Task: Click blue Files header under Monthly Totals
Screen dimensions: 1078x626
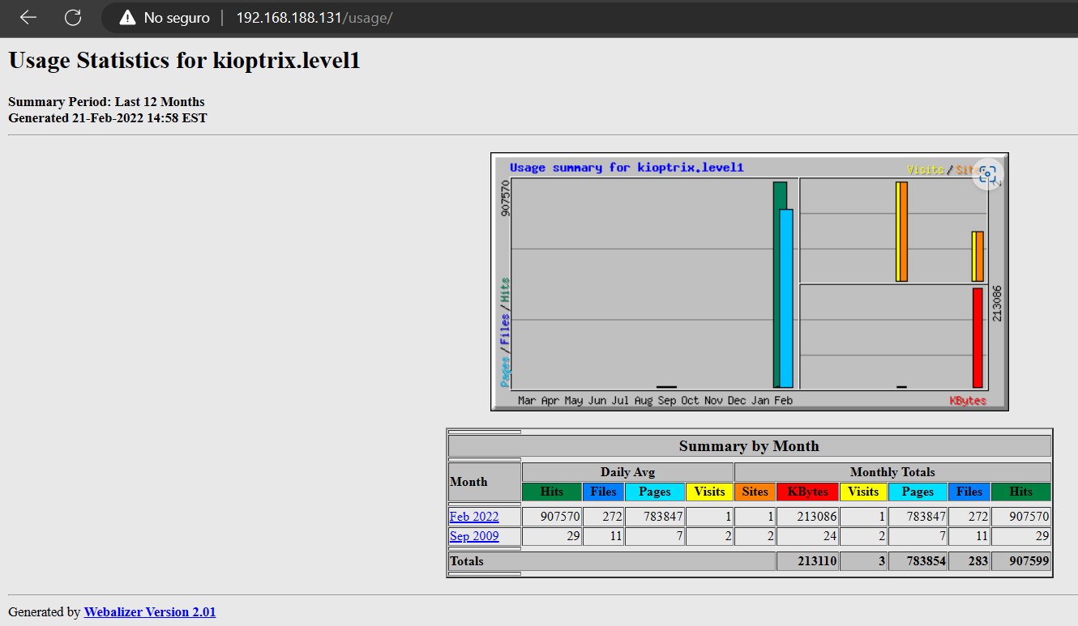Action: click(x=969, y=492)
